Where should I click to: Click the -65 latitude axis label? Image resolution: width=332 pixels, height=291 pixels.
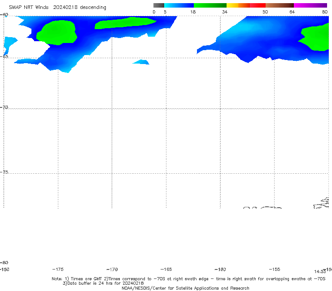pyautogui.click(x=4, y=56)
